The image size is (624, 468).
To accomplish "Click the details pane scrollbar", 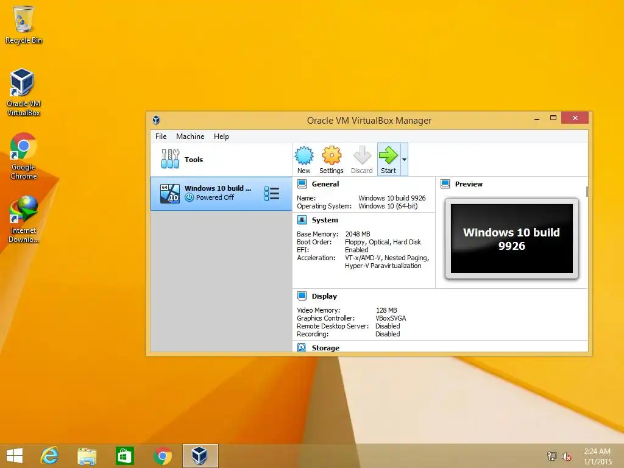I will point(587,191).
